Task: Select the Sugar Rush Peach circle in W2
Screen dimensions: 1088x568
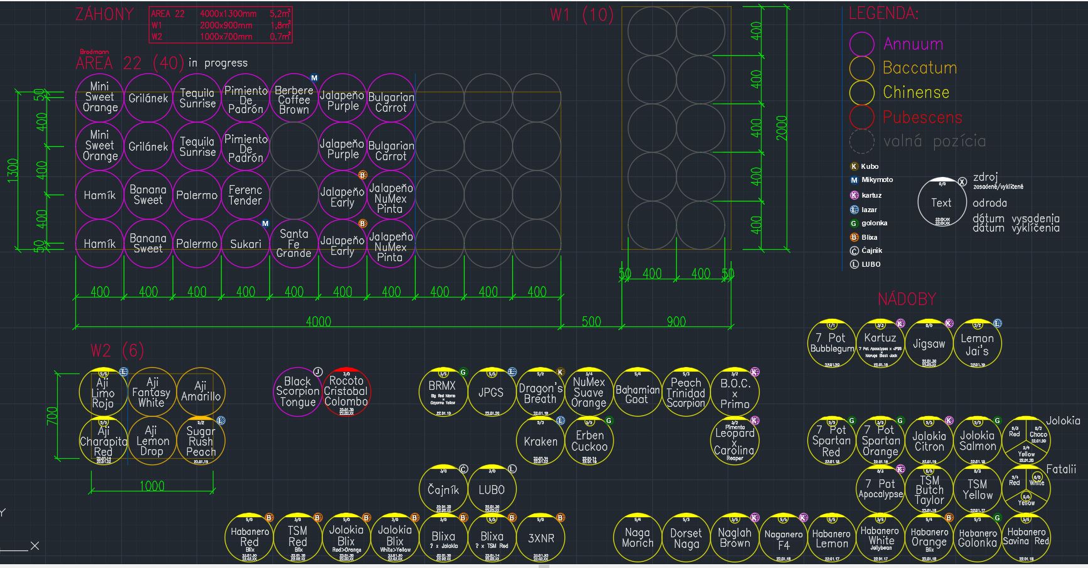Action: (201, 441)
